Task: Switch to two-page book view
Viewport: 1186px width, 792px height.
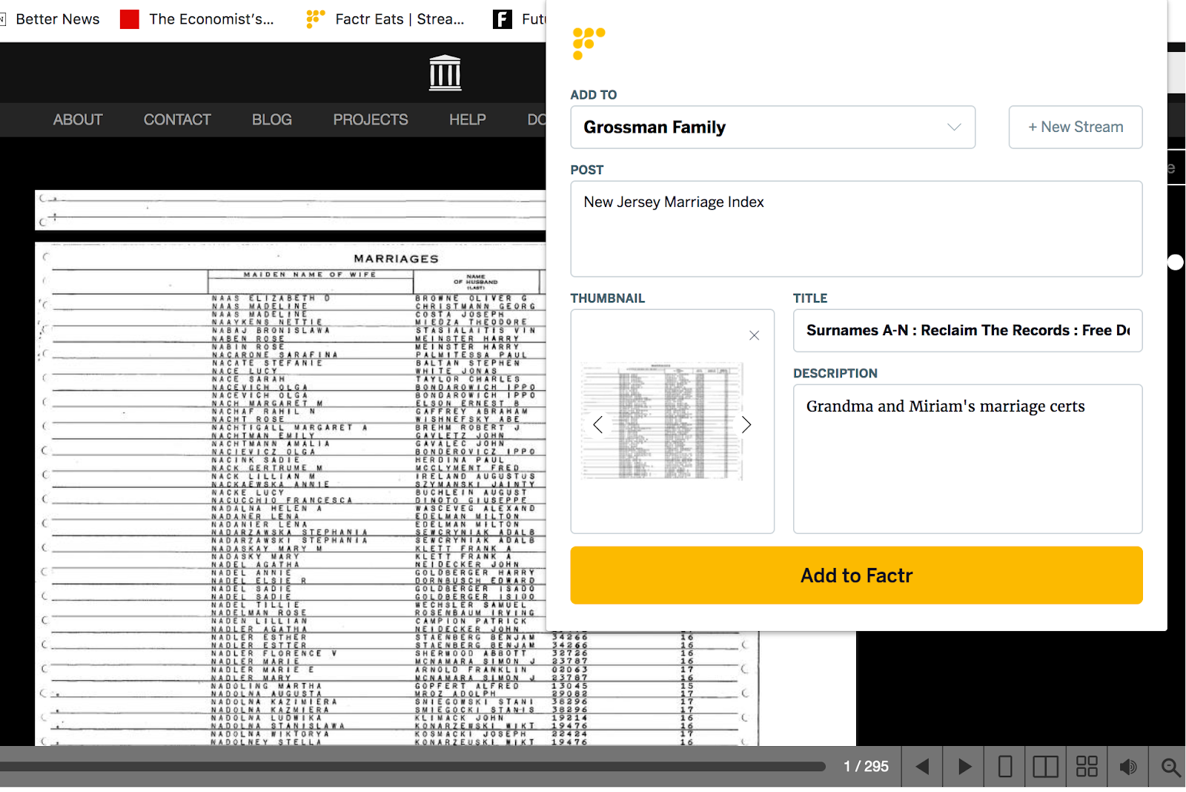Action: [x=1046, y=767]
